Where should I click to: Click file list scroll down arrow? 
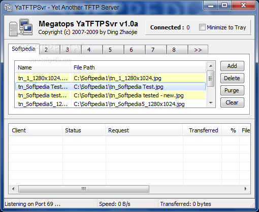[x=211, y=102]
